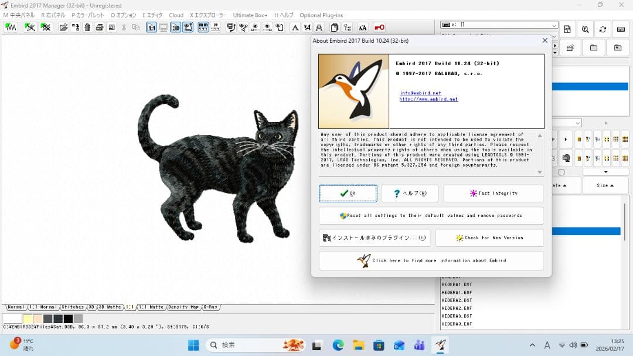Click the Print icon in the toolbar
The image size is (633, 356).
tap(99, 27)
